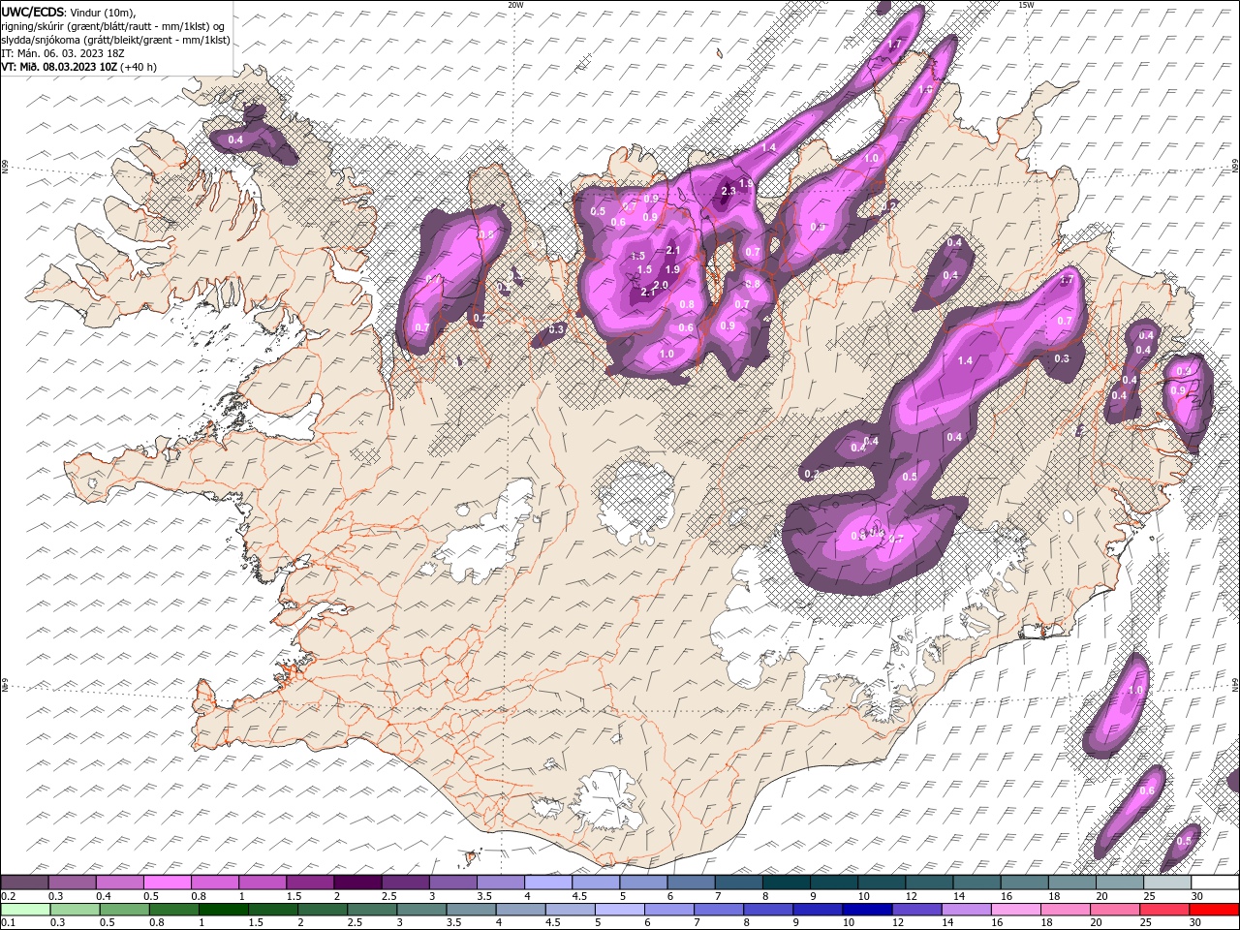1240x930 pixels.
Task: Pick rain legend swatch between 25 and 30
Action: pyautogui.click(x=1166, y=910)
